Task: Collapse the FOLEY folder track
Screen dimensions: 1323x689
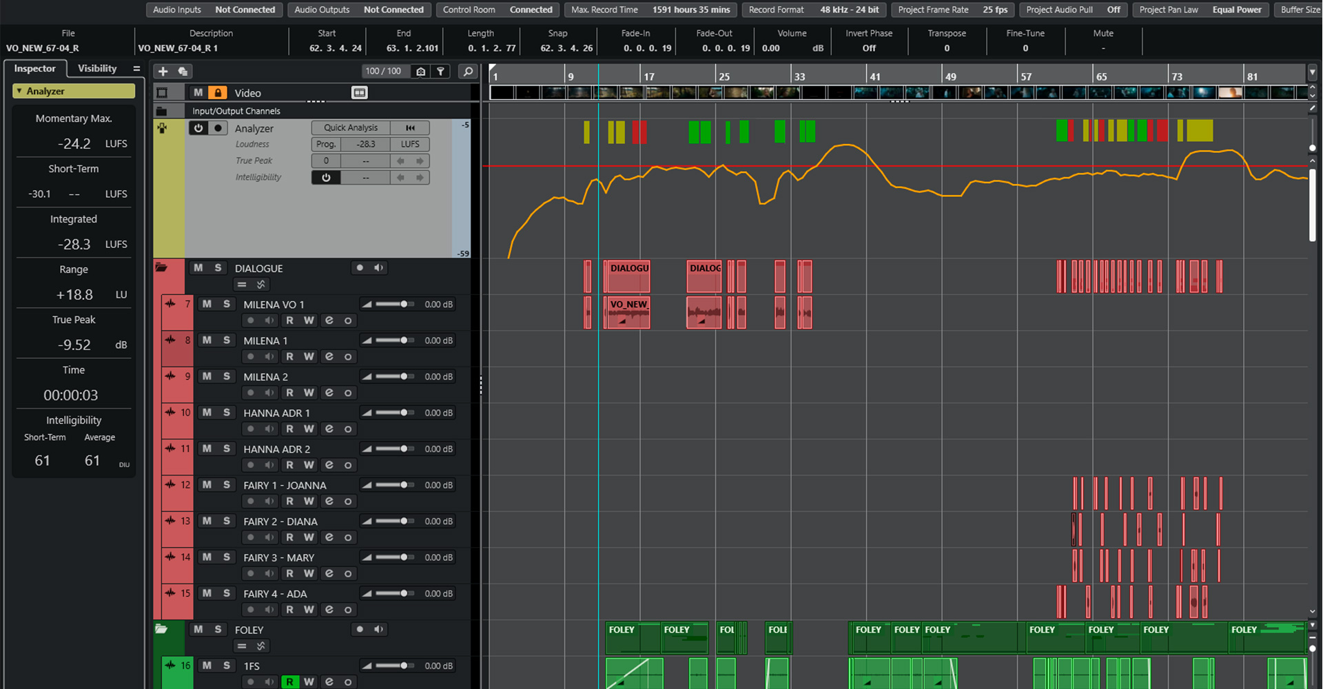Action: (161, 629)
